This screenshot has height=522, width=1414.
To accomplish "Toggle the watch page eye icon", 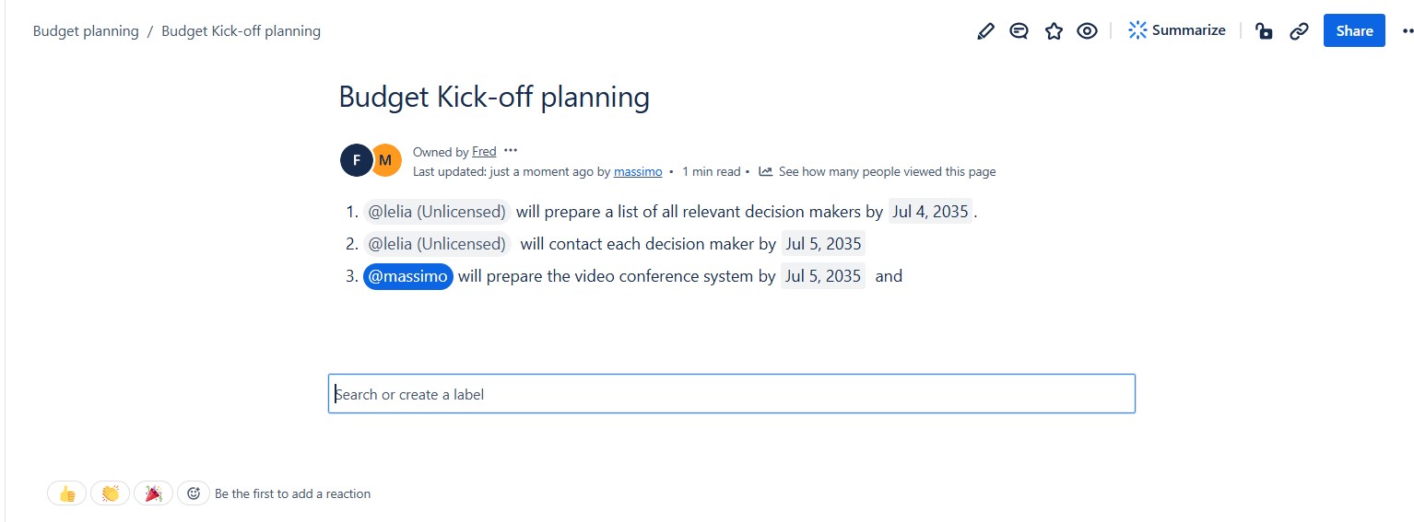I will [1088, 31].
